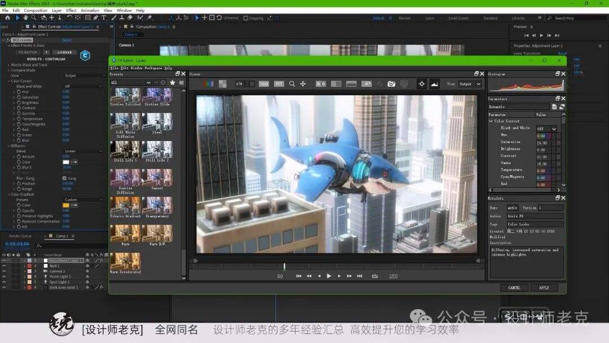The height and width of the screenshot is (343, 609).
Task: Open the Viewer View Output dropdown
Action: (470, 84)
